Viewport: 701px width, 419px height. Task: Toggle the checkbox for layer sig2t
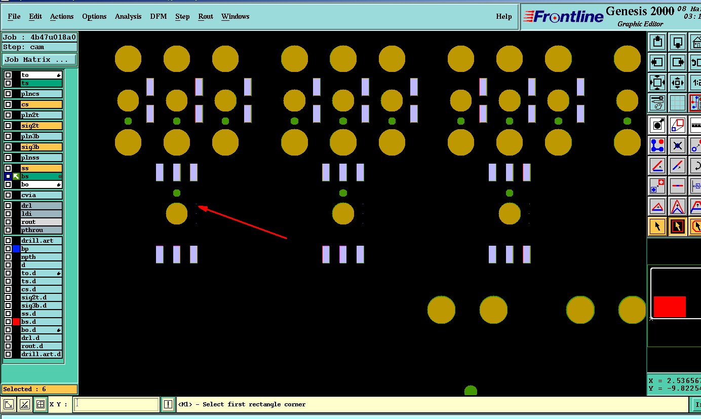[x=8, y=126]
